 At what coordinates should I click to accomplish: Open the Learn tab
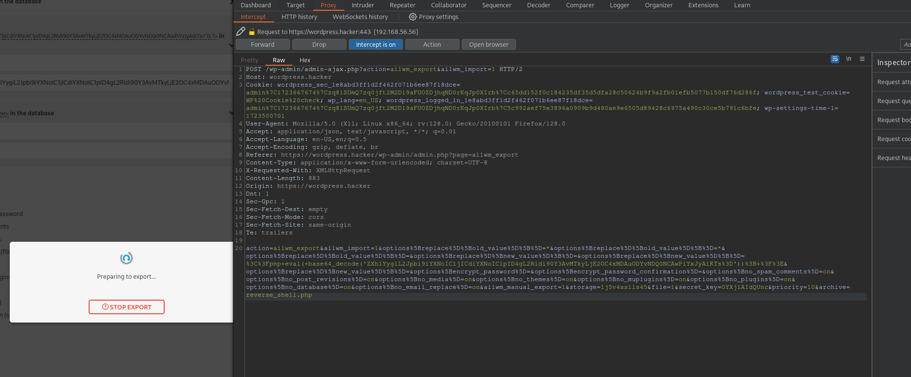pyautogui.click(x=742, y=5)
